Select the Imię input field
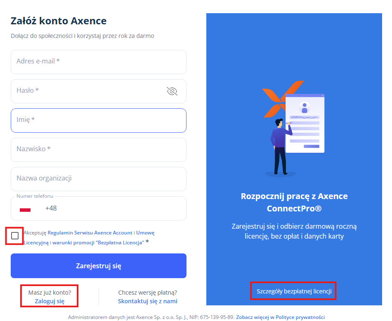 point(98,120)
